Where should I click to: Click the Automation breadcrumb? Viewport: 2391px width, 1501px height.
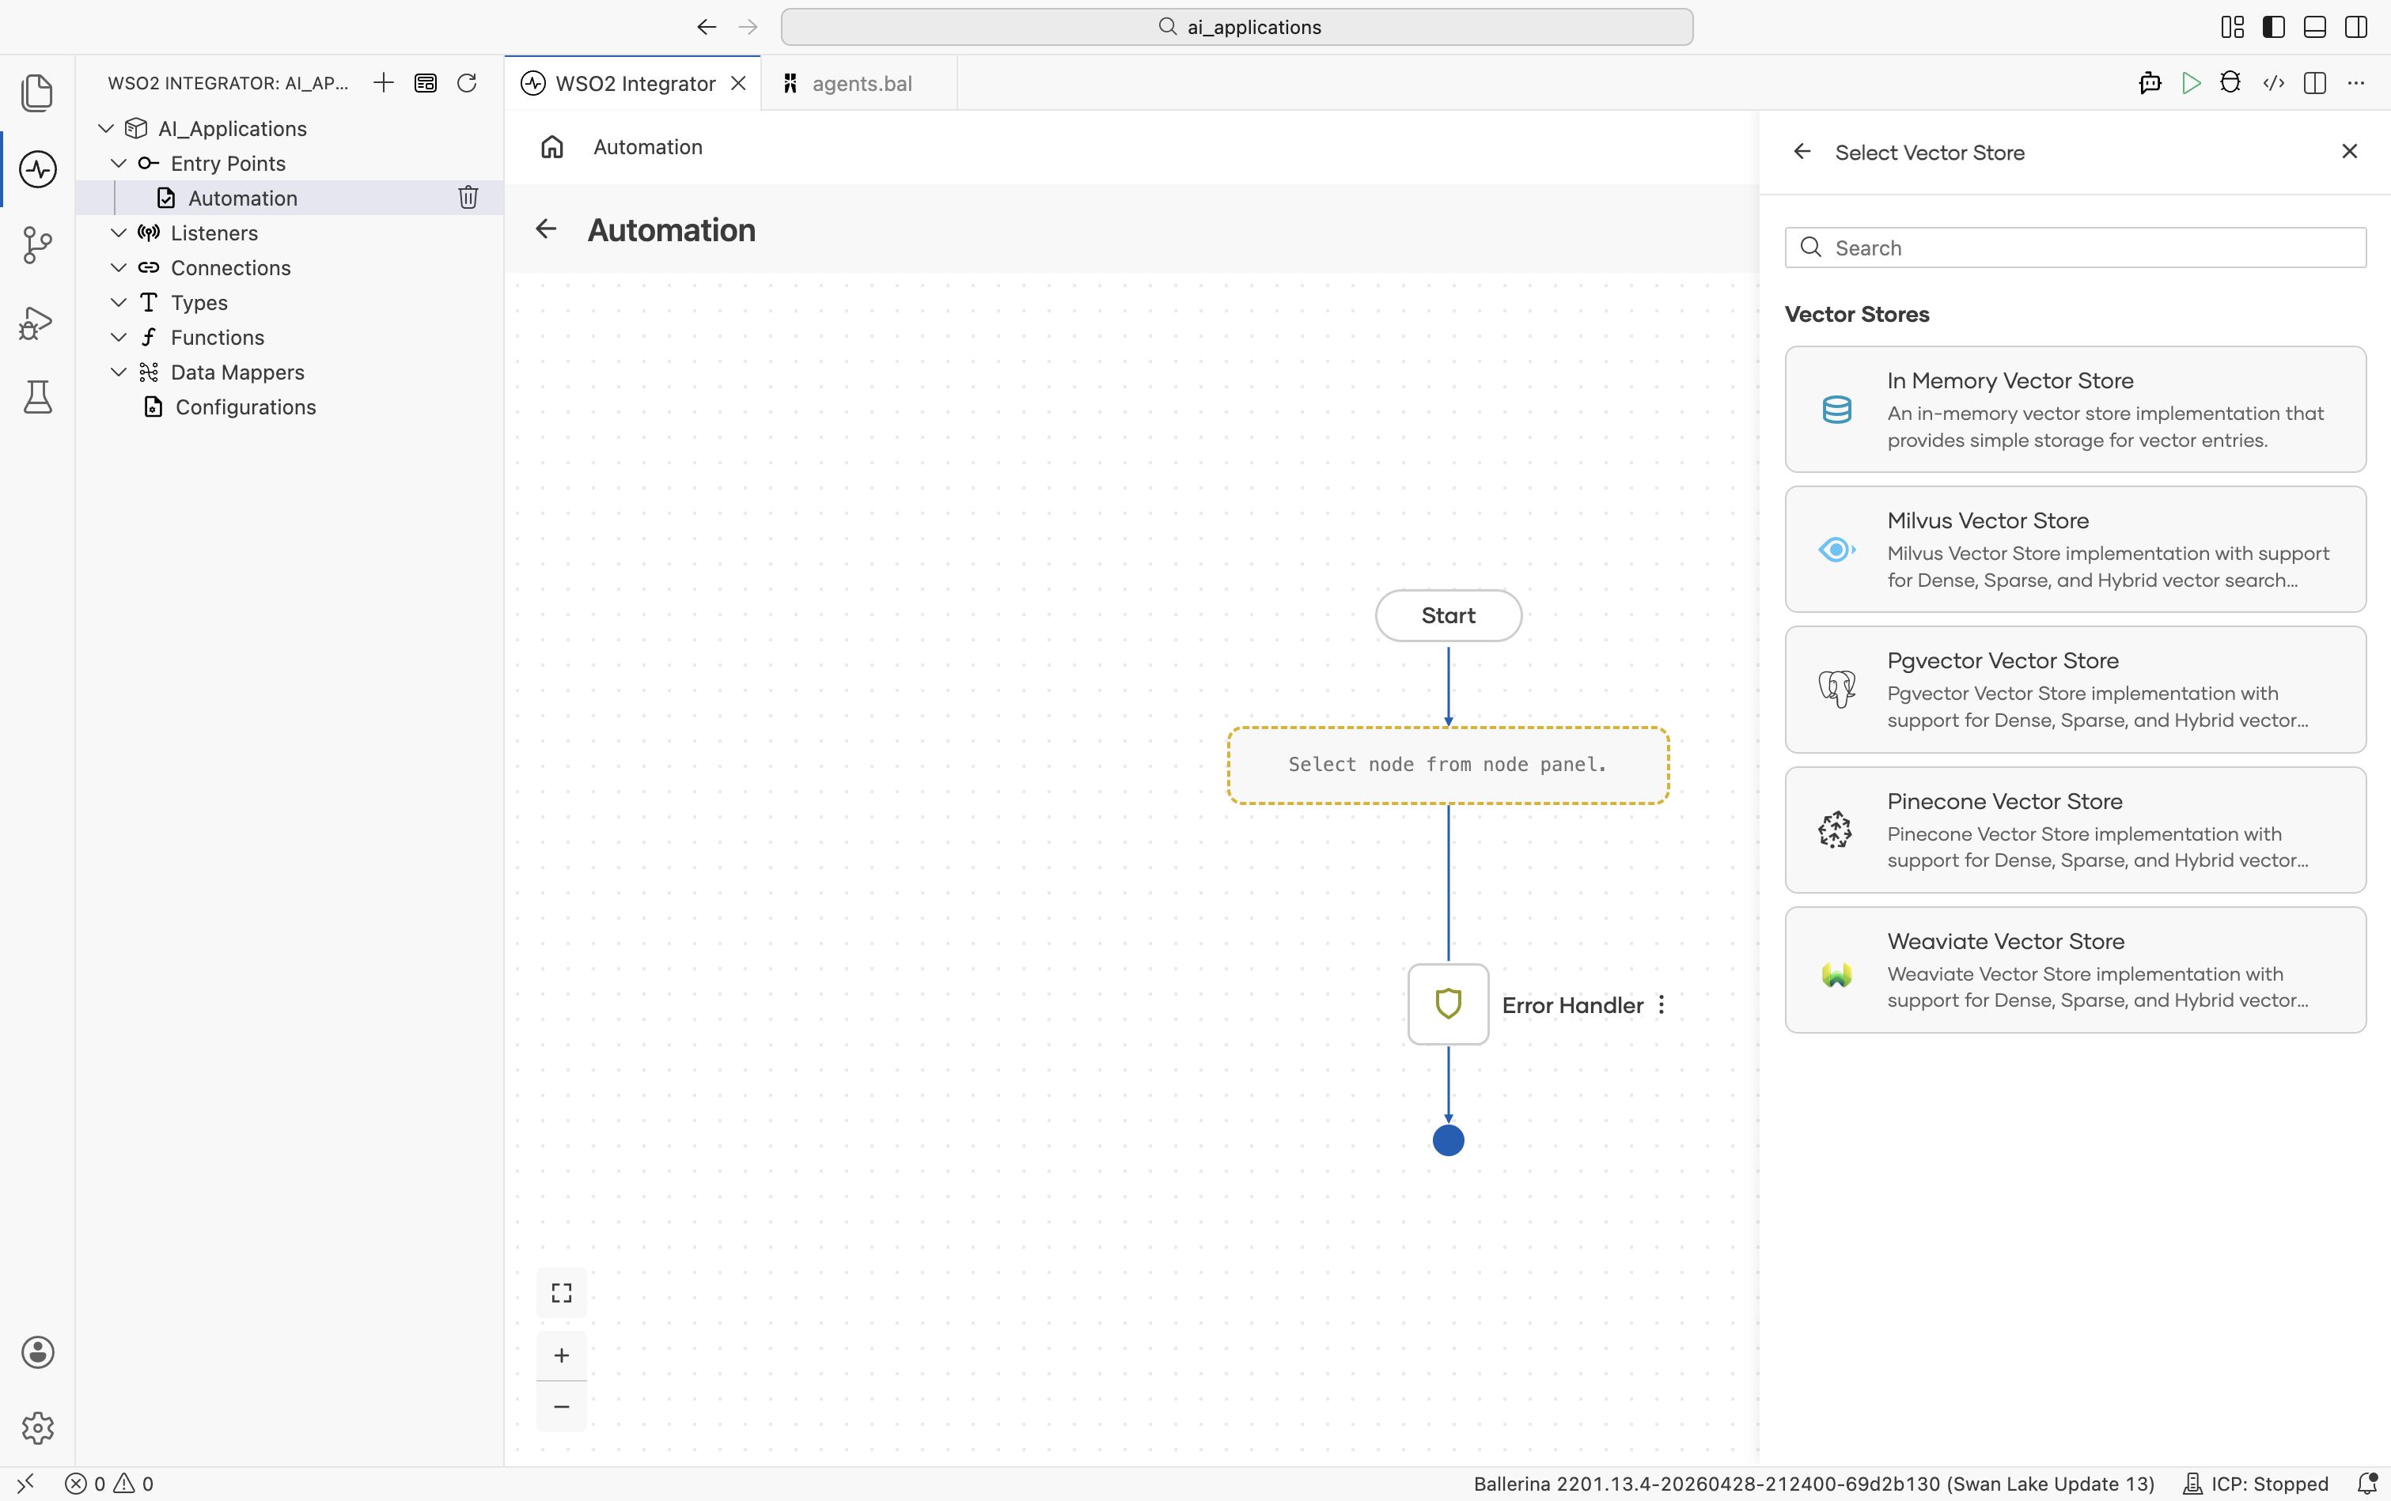pyautogui.click(x=647, y=147)
